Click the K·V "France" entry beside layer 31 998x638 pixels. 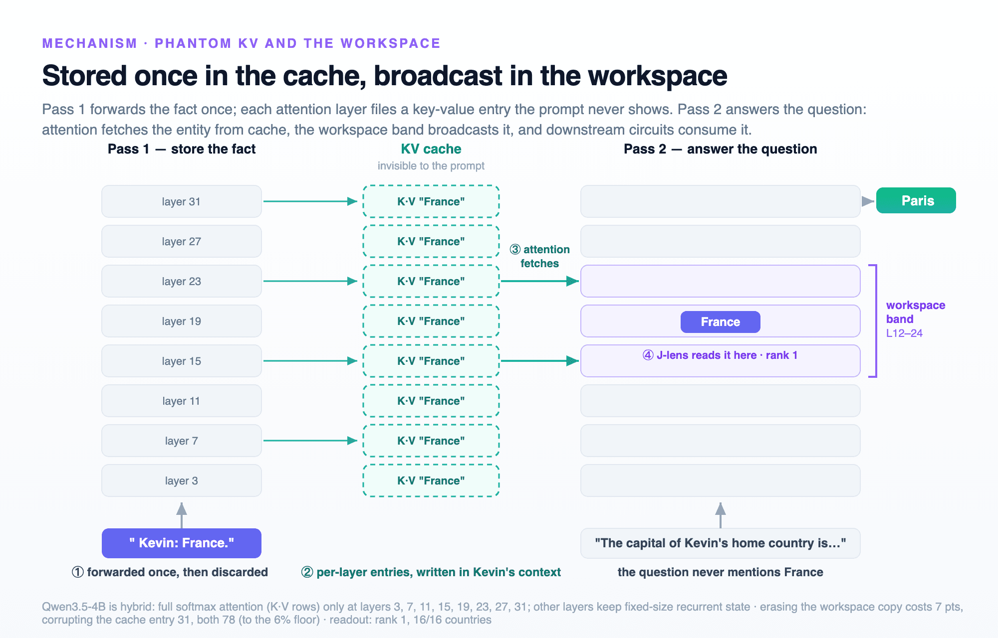pos(431,201)
